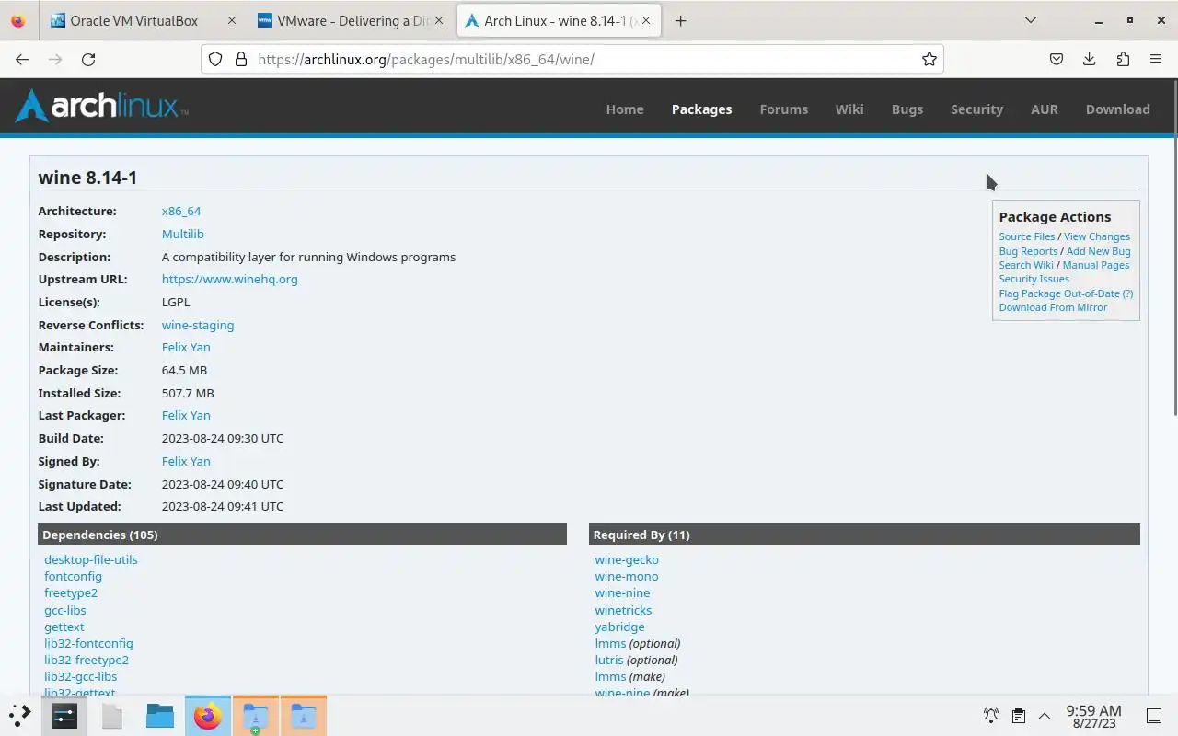Viewport: 1178px width, 736px height.
Task: Open the Manual Pages link
Action: [1095, 265]
